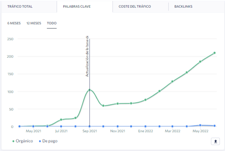Viewport: 225px width, 151px height.
Task: Click organic data point for Mar 2022
Action: (x=172, y=82)
